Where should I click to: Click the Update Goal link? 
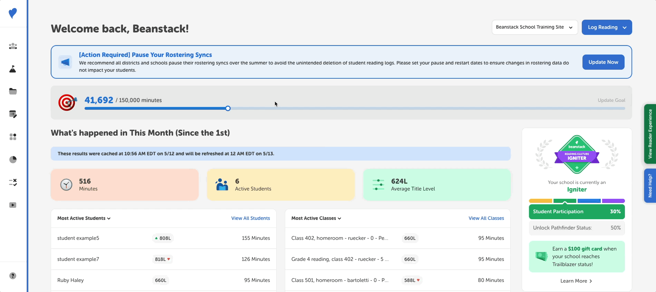[611, 100]
